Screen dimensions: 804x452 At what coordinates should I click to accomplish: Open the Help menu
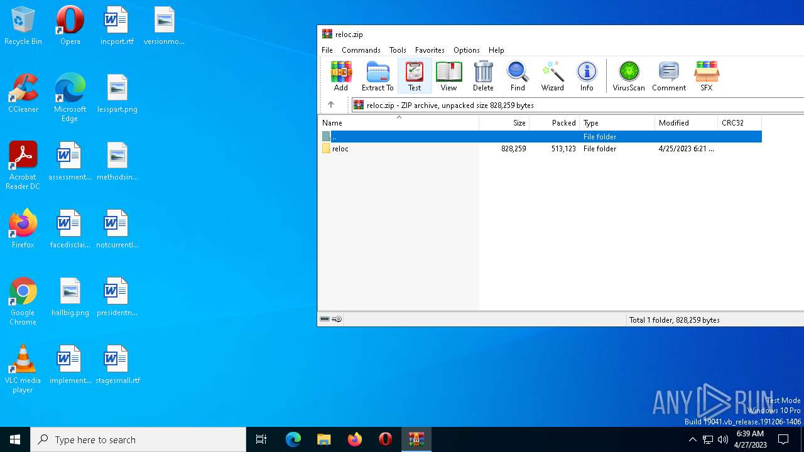(x=496, y=50)
